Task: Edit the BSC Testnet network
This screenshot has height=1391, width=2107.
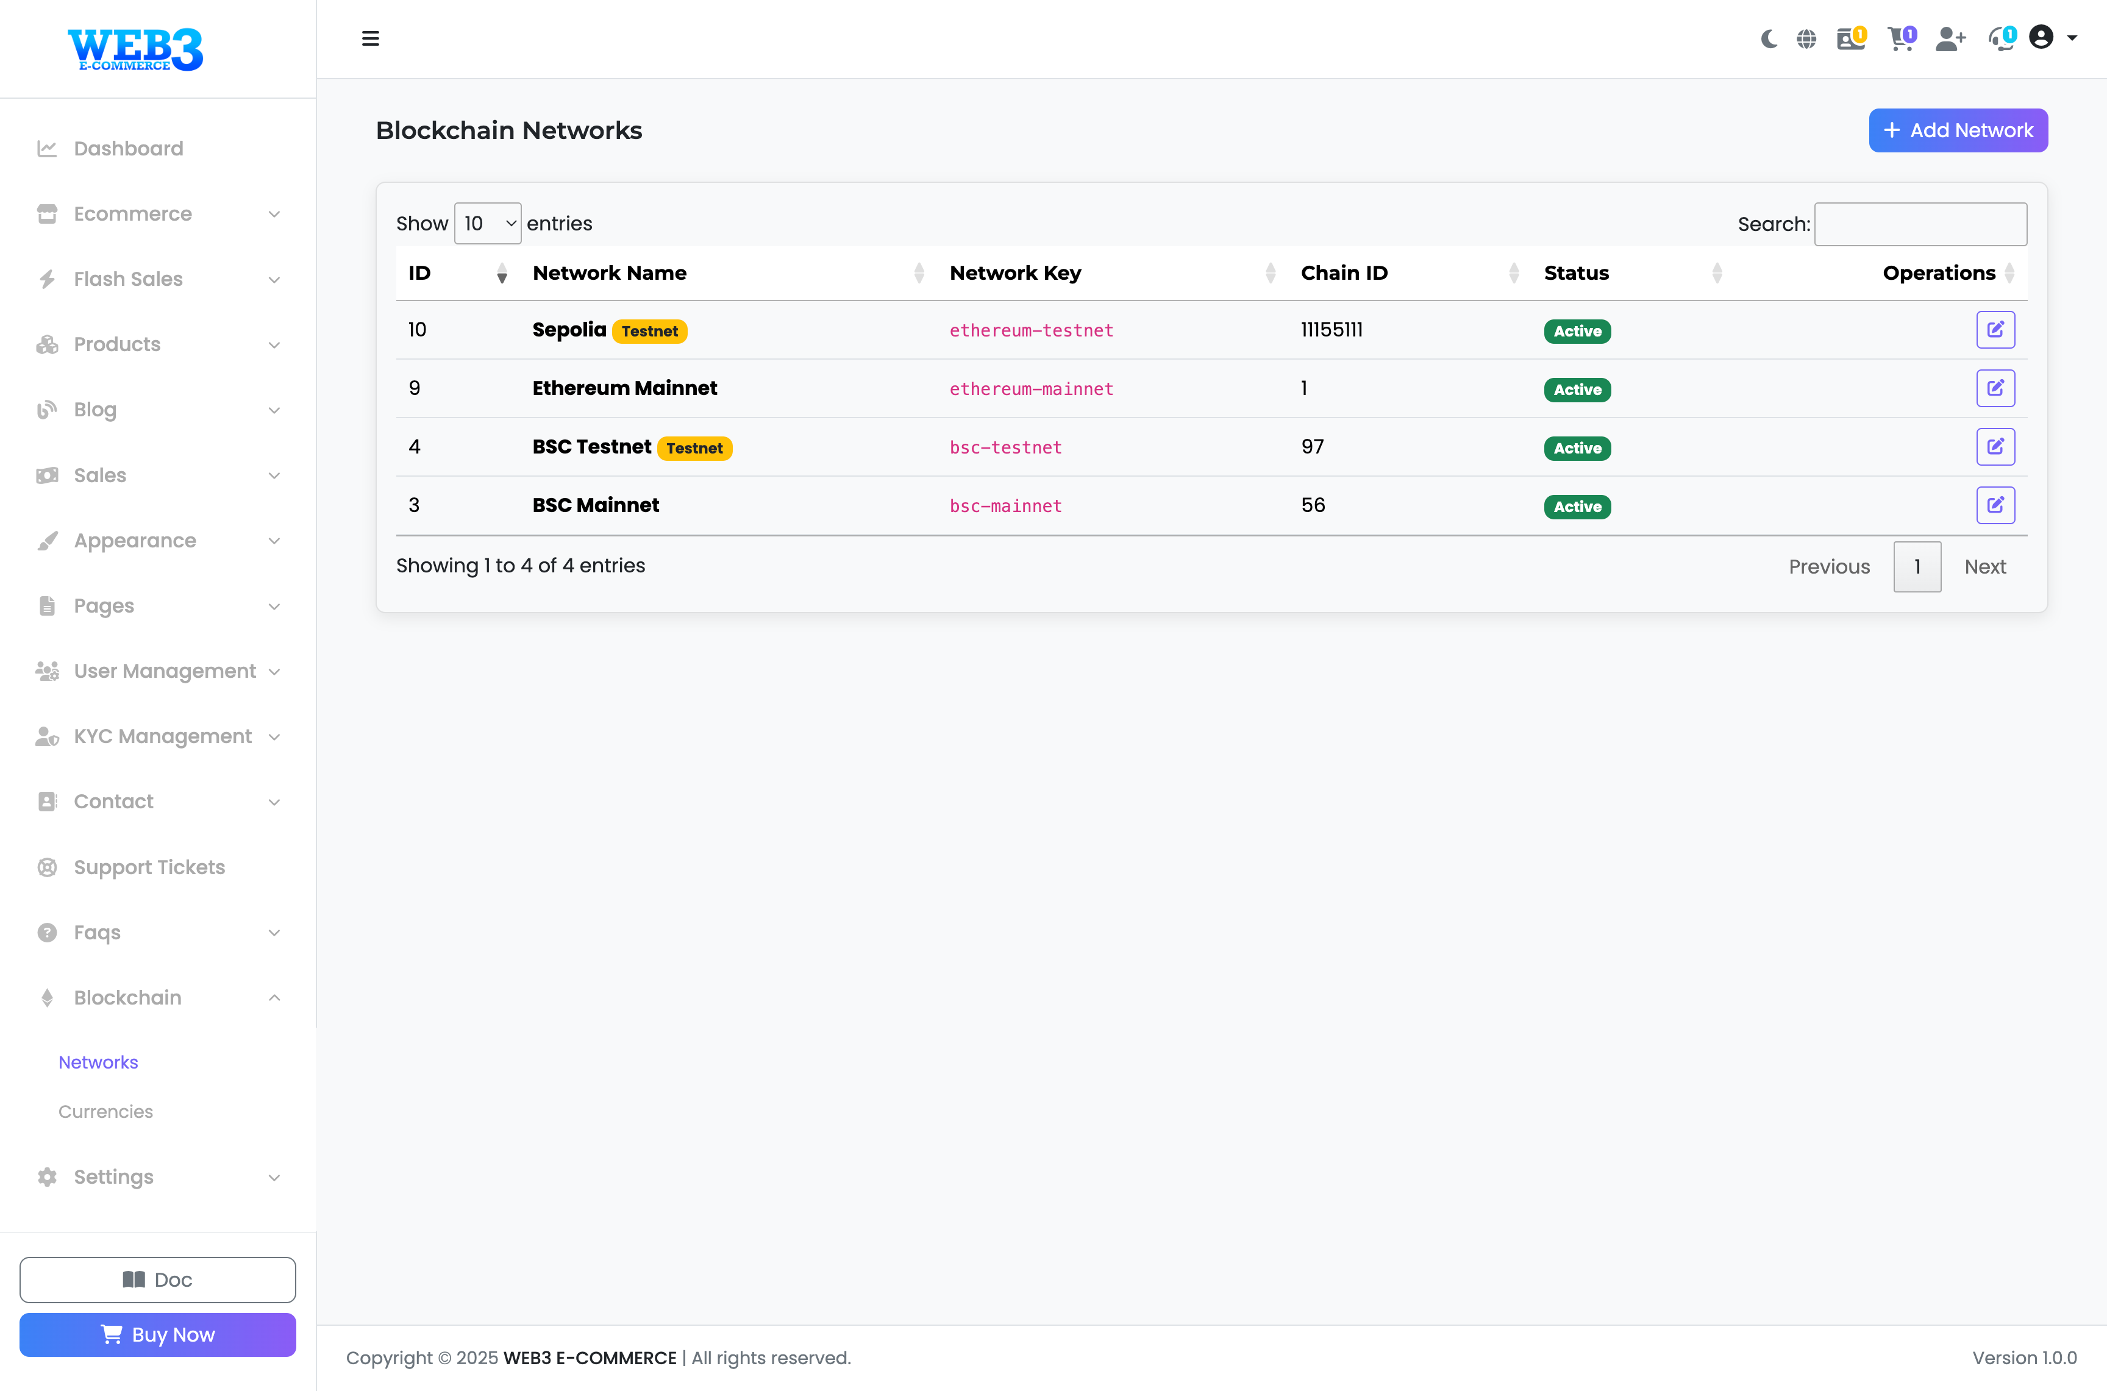Action: pyautogui.click(x=1995, y=447)
